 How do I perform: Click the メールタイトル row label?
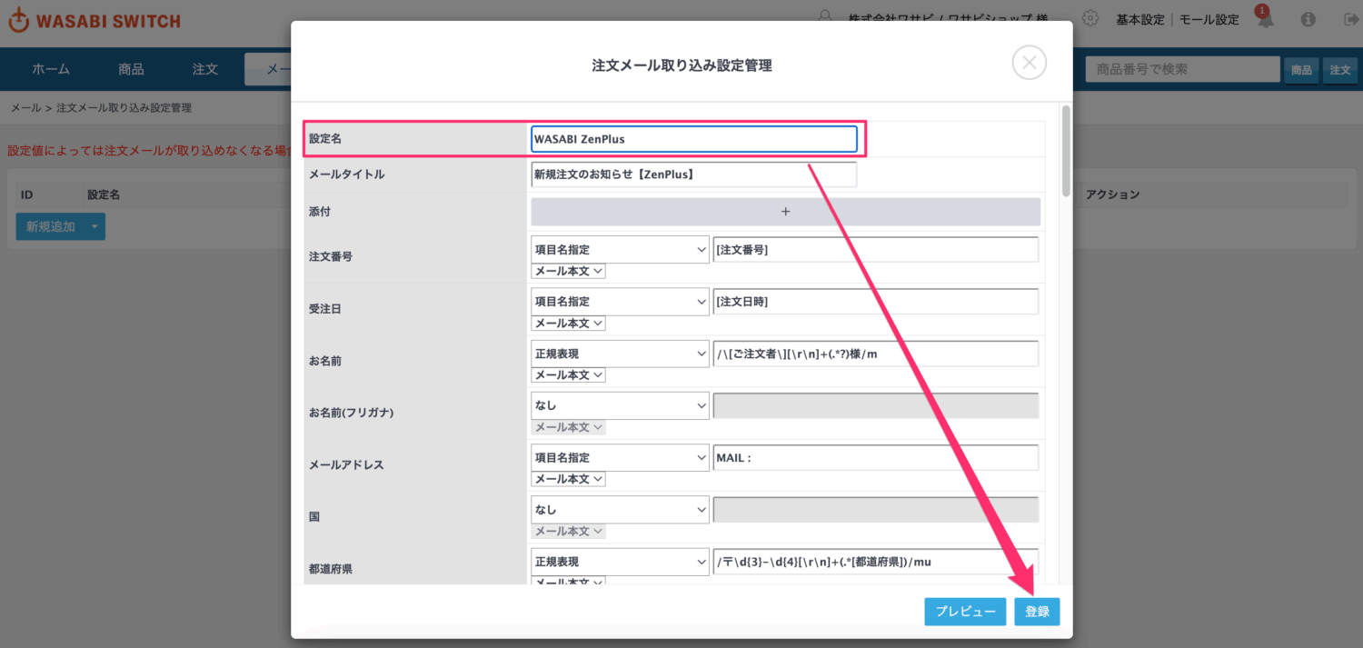coord(346,174)
